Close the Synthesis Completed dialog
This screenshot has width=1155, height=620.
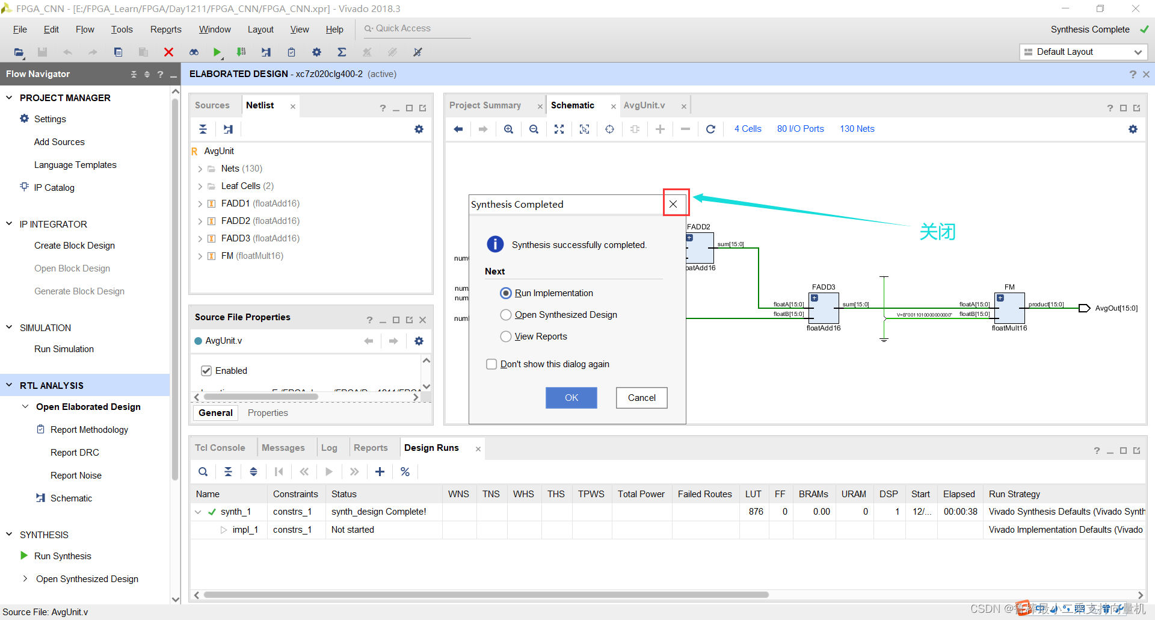click(673, 204)
